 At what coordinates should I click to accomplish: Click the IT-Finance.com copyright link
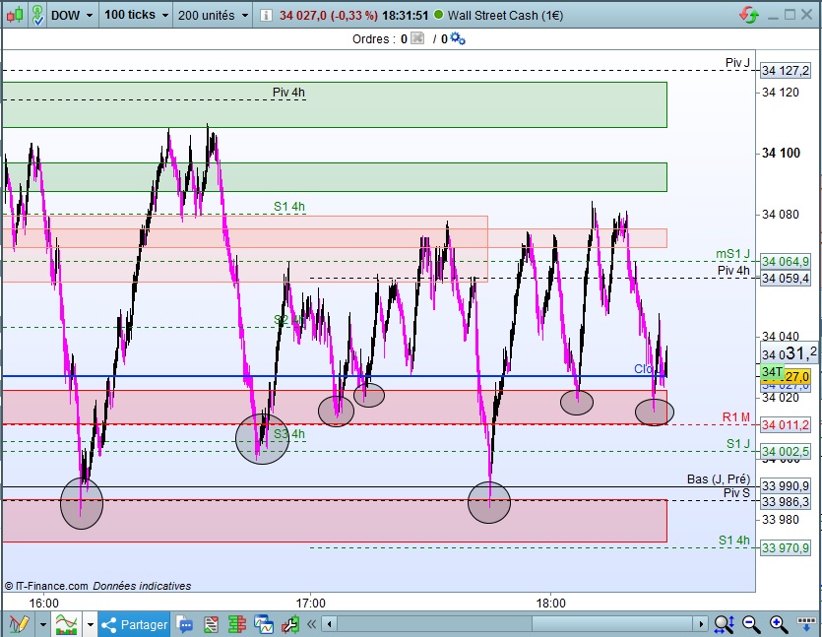(x=46, y=586)
